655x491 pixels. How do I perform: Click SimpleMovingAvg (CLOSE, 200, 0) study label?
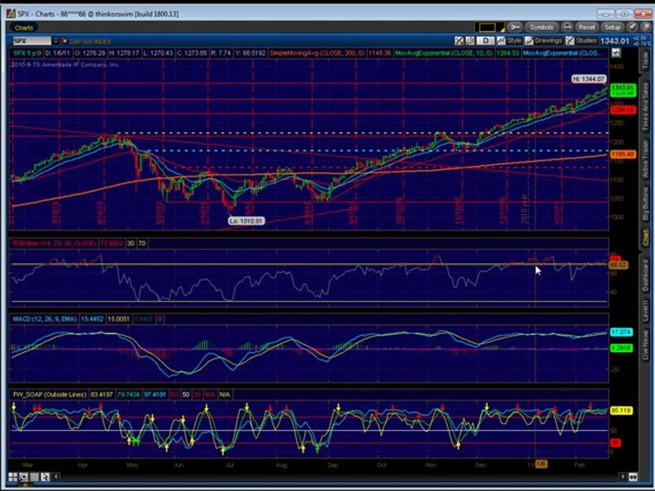coord(317,53)
